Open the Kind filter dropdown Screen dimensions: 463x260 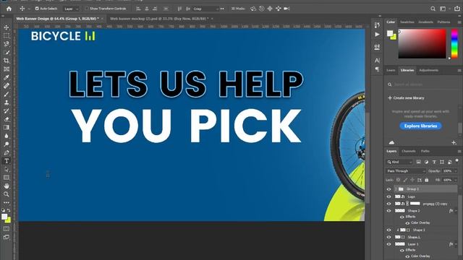point(399,162)
